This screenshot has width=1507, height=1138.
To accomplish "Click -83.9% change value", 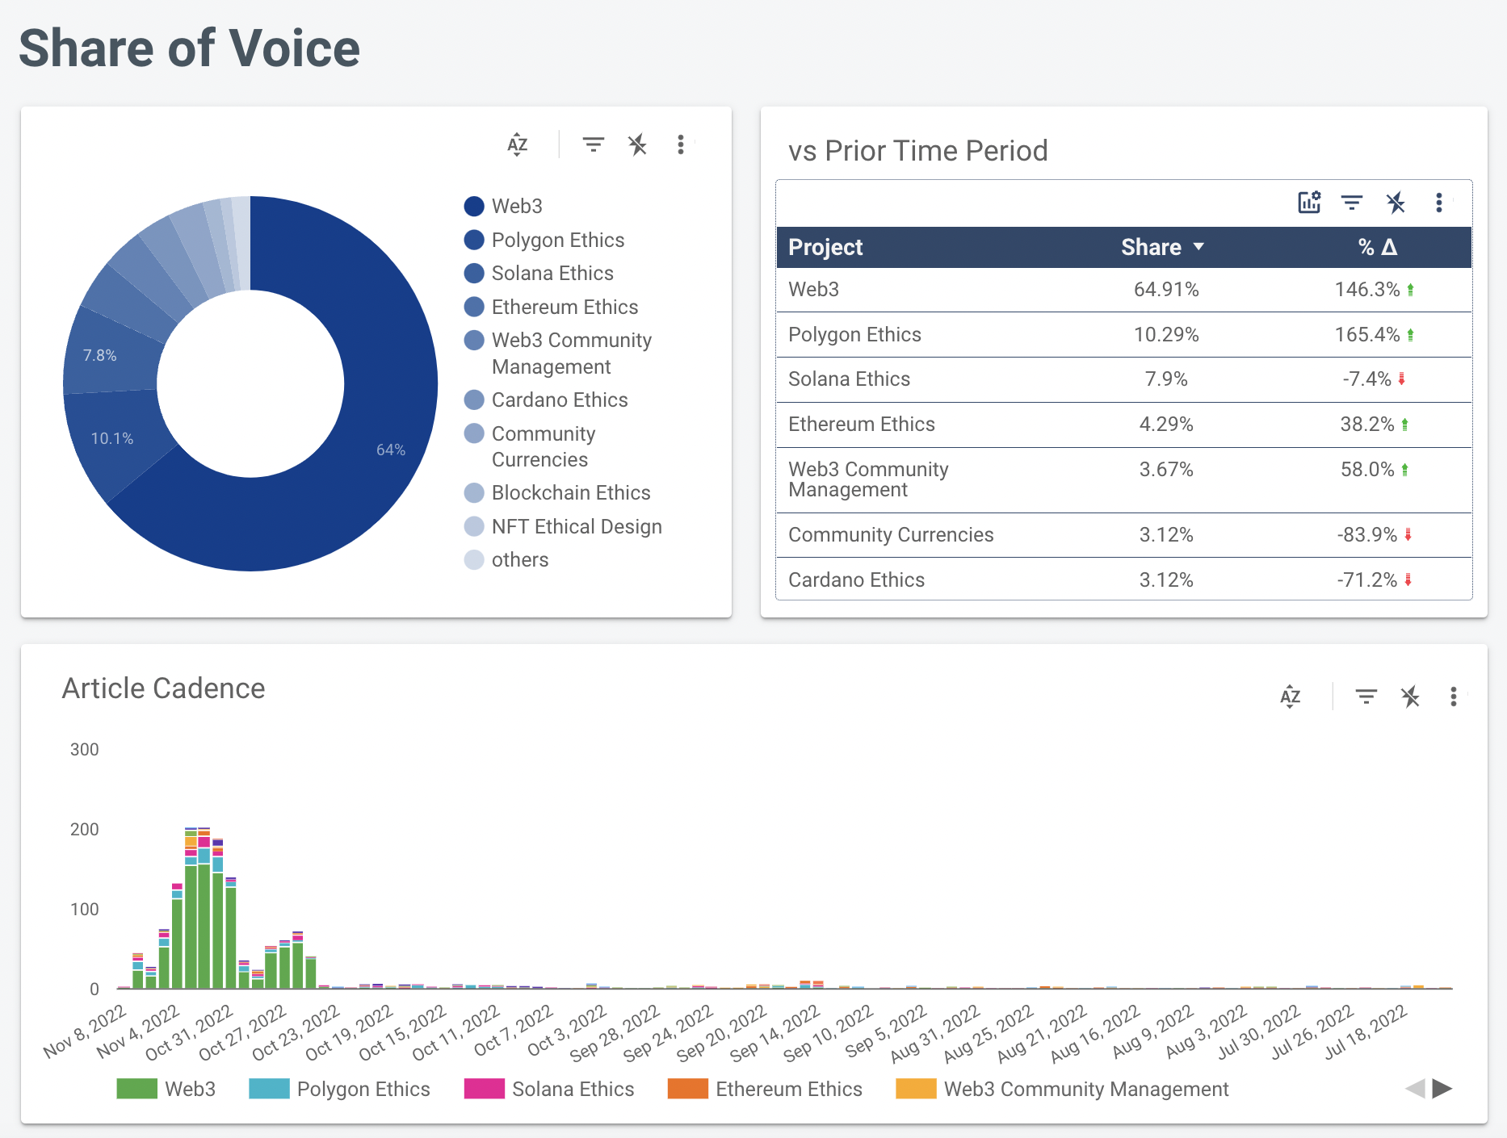I will [x=1367, y=535].
